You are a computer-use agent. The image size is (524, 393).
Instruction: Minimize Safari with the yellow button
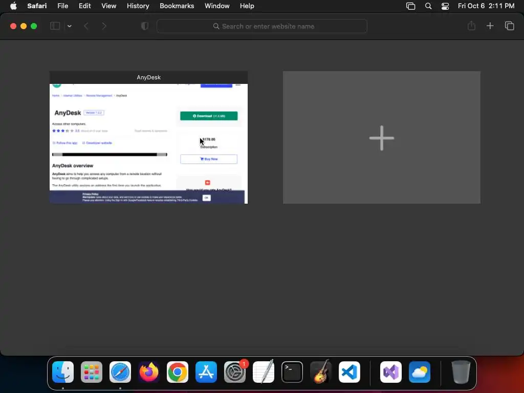[x=24, y=26]
